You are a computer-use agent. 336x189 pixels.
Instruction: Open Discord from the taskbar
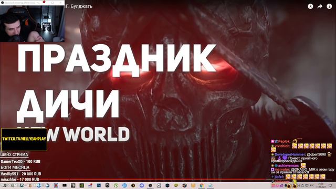click(x=142, y=185)
